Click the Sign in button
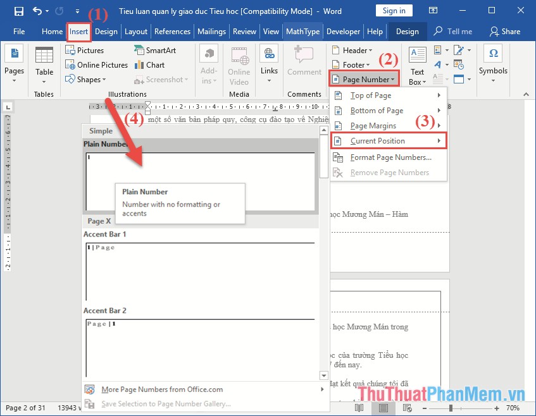Screen dimensions: 536x416 (395, 10)
